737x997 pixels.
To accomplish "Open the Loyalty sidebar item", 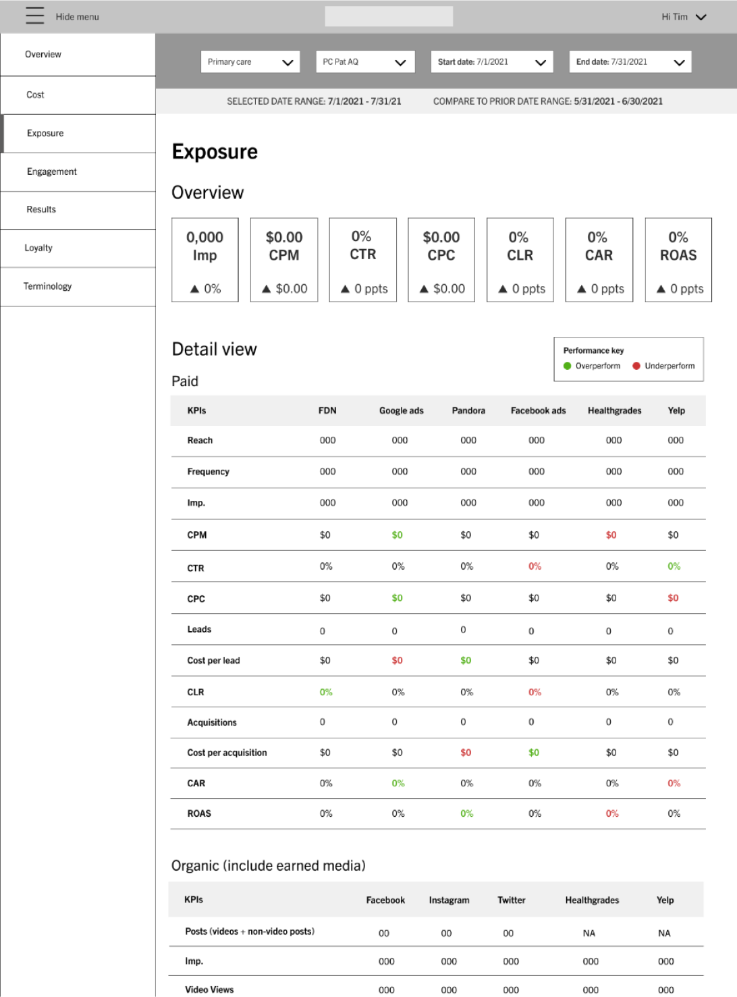I will (x=78, y=248).
